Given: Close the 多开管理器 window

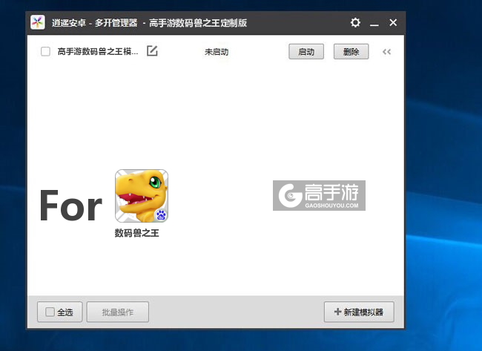Looking at the screenshot, I should [x=393, y=22].
